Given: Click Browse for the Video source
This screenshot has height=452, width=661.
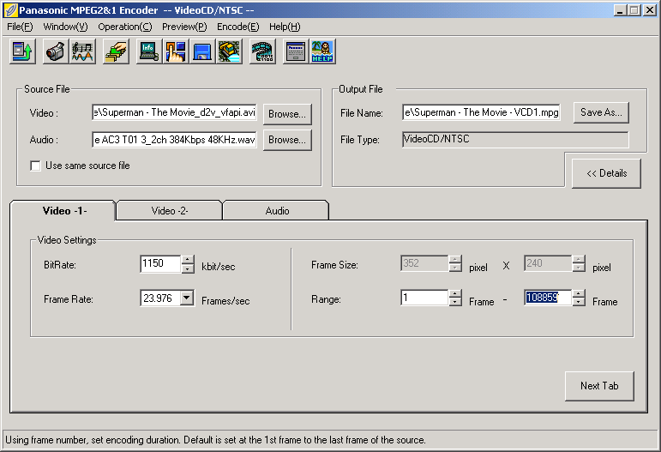Looking at the screenshot, I should click(x=287, y=114).
